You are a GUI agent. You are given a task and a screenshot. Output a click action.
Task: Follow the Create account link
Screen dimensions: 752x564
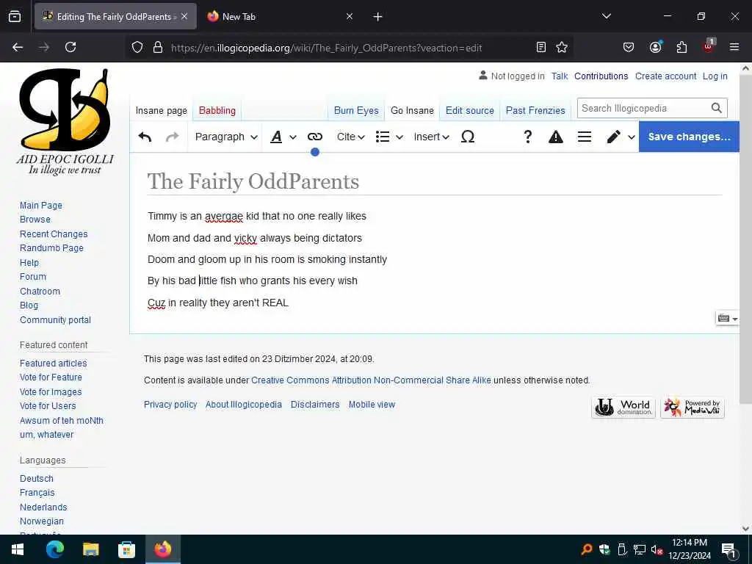pyautogui.click(x=665, y=76)
